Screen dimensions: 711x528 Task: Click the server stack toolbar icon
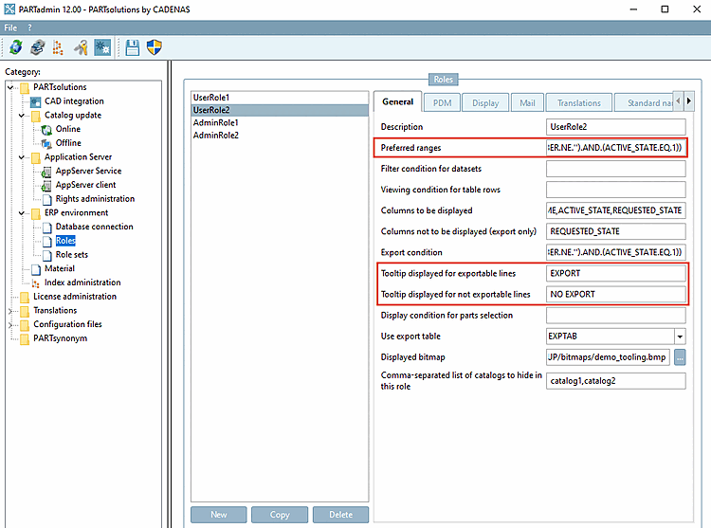[38, 47]
